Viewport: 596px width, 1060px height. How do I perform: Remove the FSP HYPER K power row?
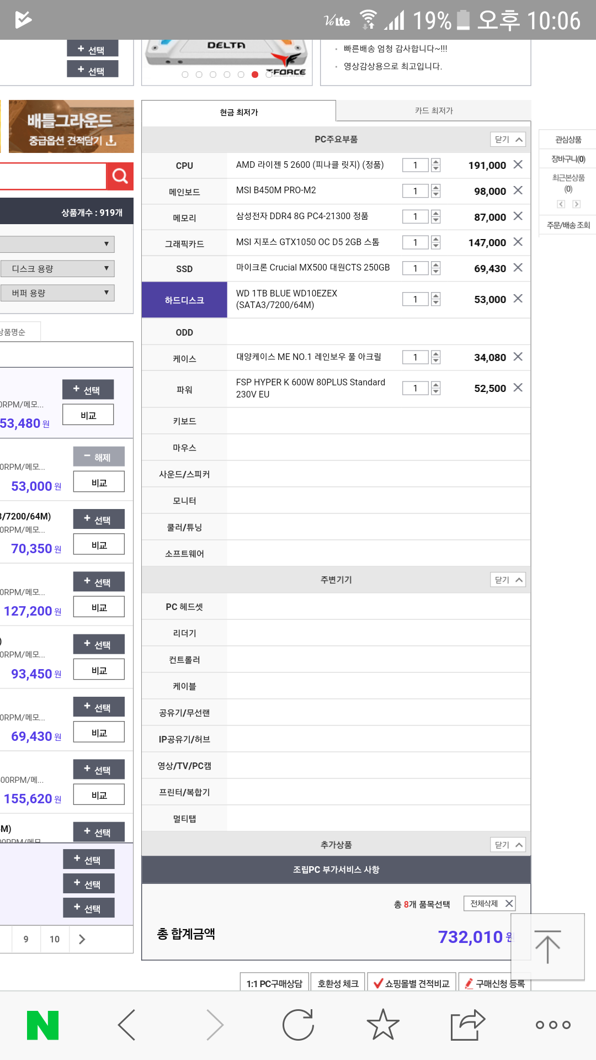[x=518, y=388]
